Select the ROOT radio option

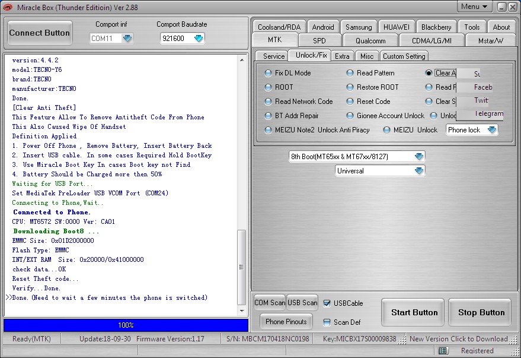pyautogui.click(x=268, y=87)
